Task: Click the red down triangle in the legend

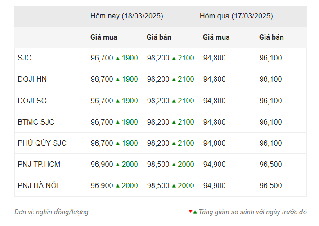Action: (190, 211)
